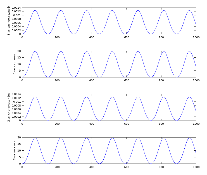207x175 pixels.
Task: Click the 0.0002 y-tick label in third plot
Action: click(16, 117)
